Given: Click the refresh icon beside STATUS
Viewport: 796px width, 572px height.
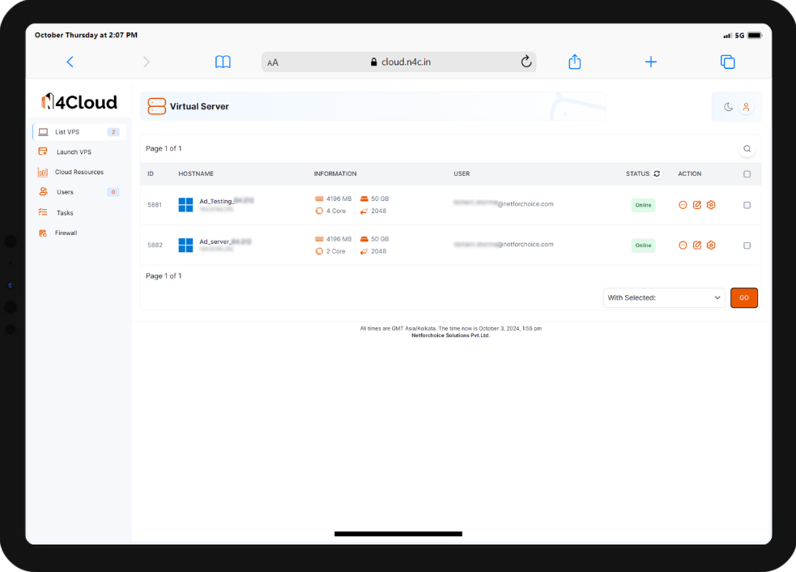Looking at the screenshot, I should pyautogui.click(x=657, y=174).
